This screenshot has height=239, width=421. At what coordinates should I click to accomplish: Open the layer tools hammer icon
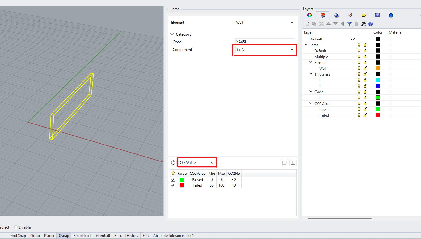(364, 24)
